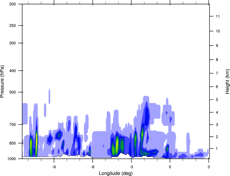Click the 500 pressure tick label
This screenshot has height=176, width=230.
[x=12, y=92]
